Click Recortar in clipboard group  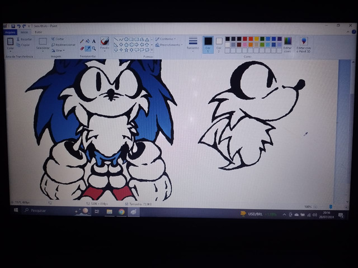25,39
